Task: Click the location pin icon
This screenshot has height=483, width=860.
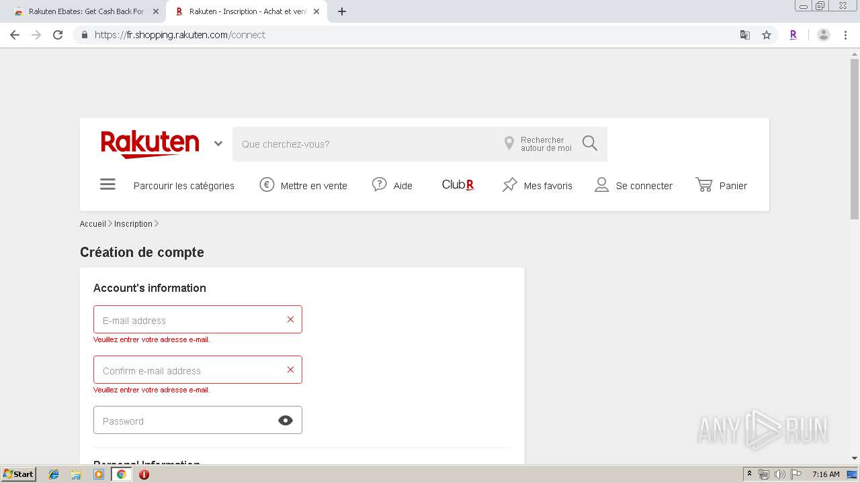Action: (x=509, y=144)
